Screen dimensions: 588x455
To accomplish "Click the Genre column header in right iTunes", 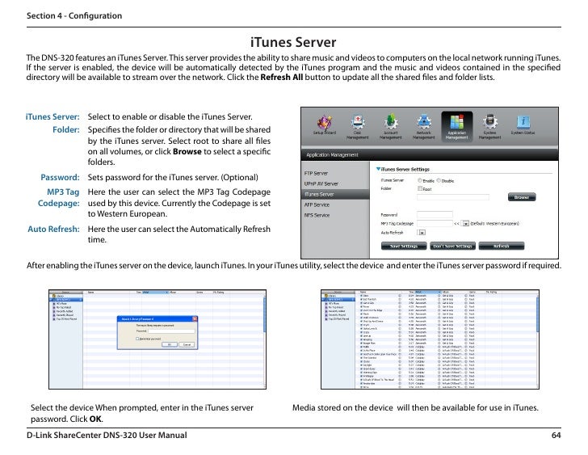I will click(474, 292).
